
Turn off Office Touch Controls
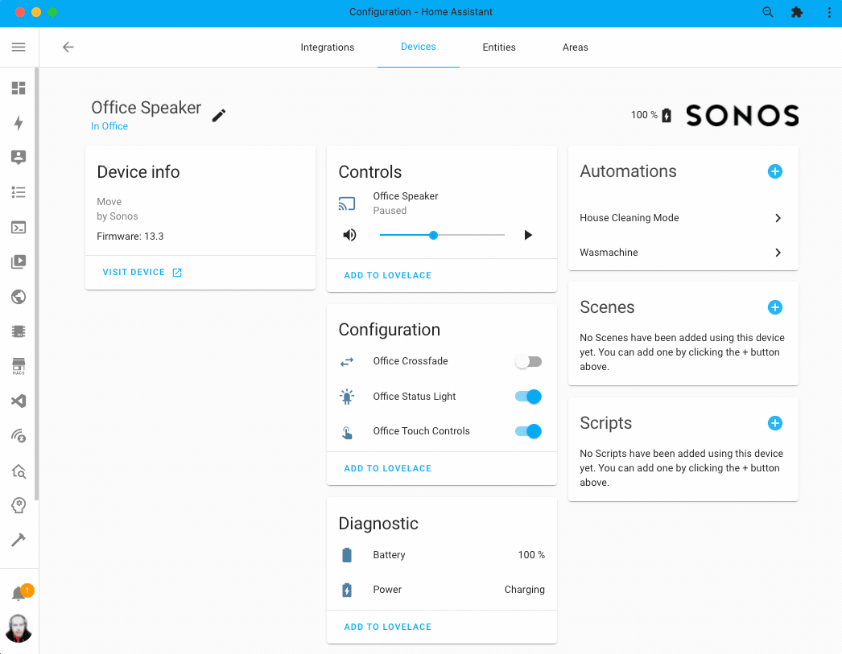click(x=528, y=431)
